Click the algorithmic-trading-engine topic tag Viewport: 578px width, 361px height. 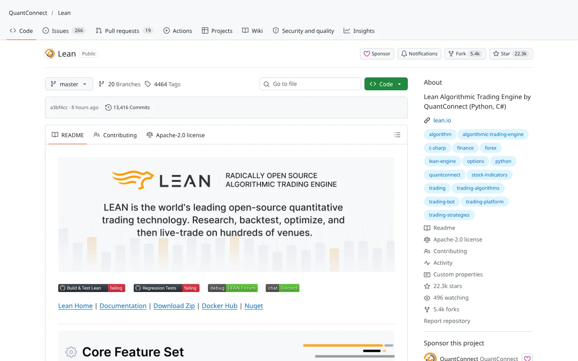[493, 134]
